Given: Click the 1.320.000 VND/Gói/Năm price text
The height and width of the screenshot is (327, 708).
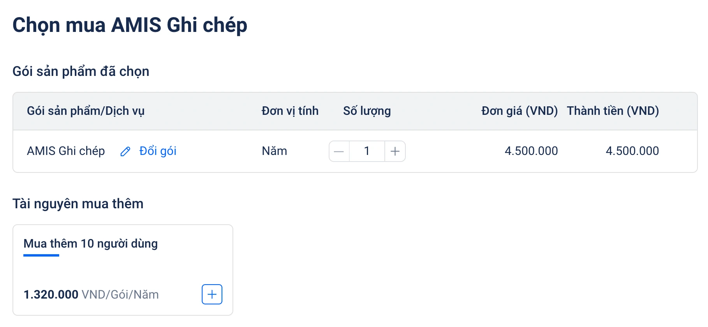Looking at the screenshot, I should [x=91, y=295].
